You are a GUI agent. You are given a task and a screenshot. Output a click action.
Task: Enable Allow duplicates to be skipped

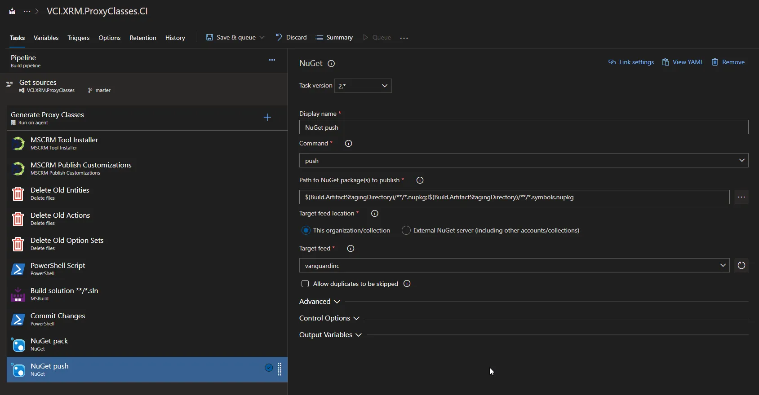tap(305, 284)
